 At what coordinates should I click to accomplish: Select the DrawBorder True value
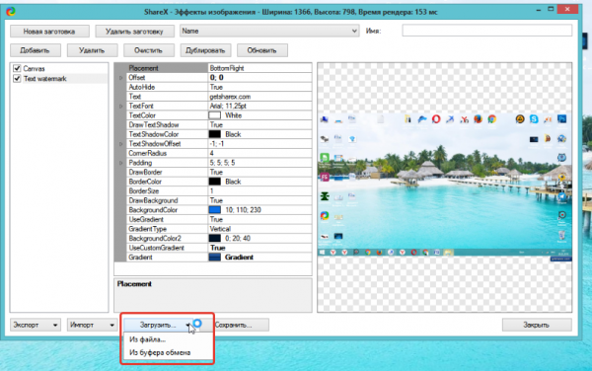click(x=216, y=172)
